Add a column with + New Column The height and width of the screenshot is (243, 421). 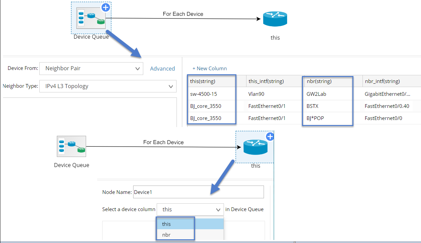pyautogui.click(x=209, y=69)
